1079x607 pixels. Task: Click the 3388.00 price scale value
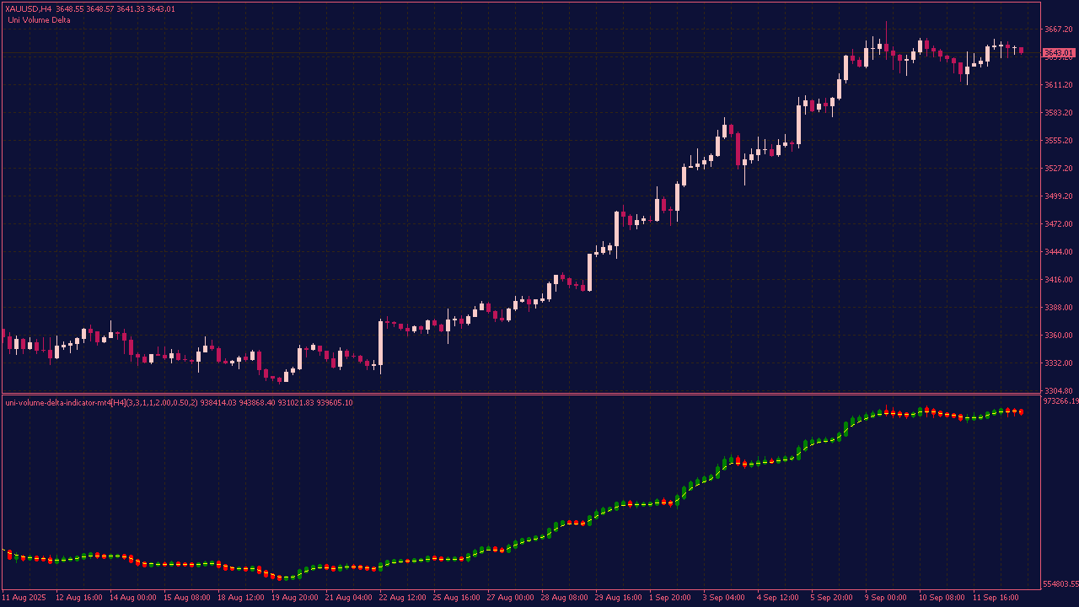(x=1058, y=308)
